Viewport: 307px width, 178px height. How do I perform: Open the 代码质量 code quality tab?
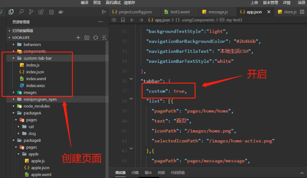(x=178, y=173)
